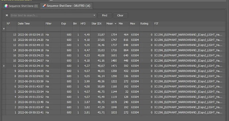This screenshot has height=121, width=229.
Task: Select row with date 2022-06-19 01:13:49
Action: (114, 102)
